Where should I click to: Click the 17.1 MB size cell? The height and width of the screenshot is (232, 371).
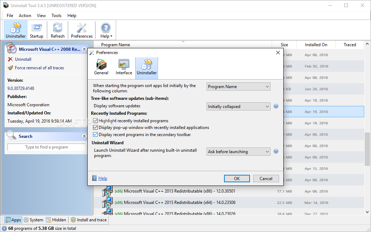284,191
